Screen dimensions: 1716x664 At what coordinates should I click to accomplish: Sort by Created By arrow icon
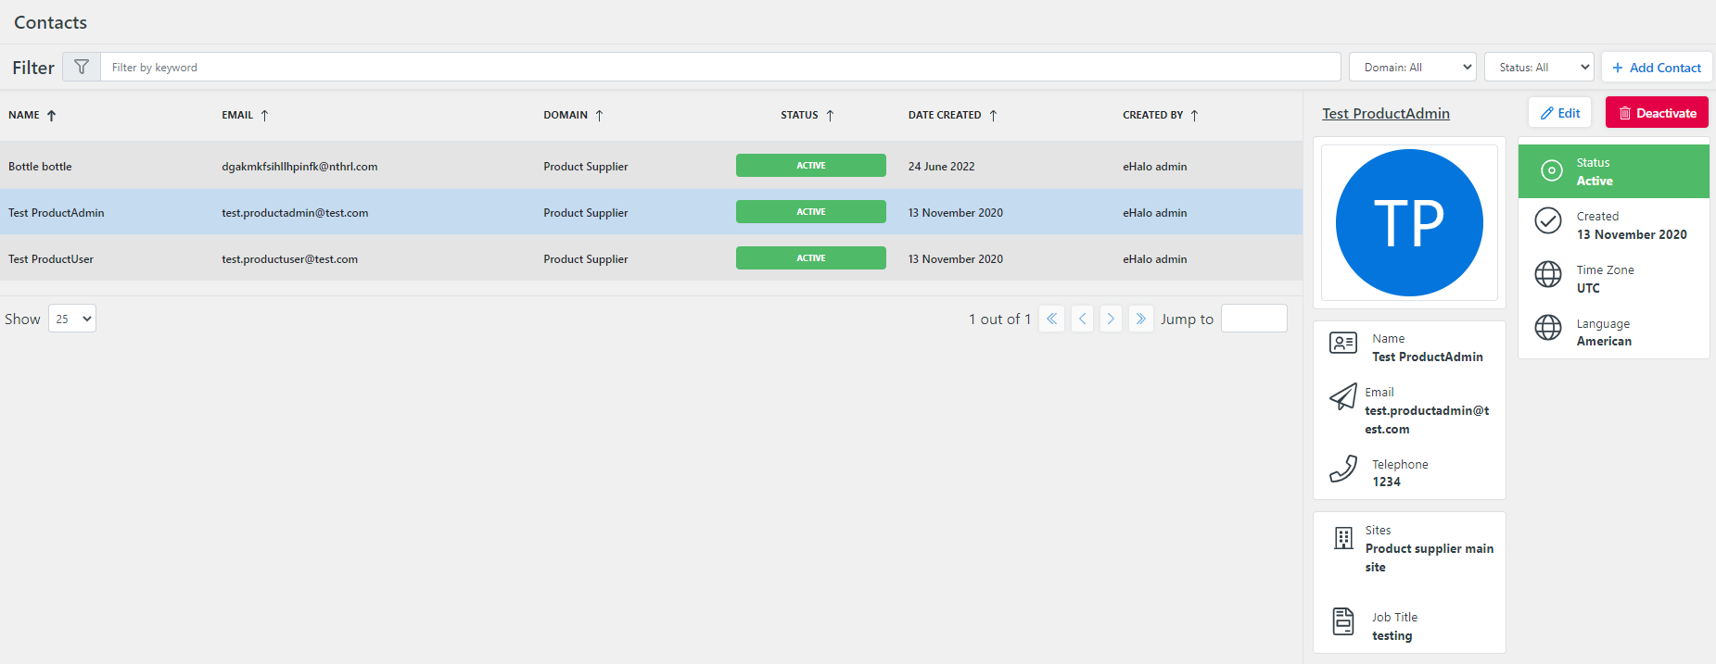coord(1194,116)
